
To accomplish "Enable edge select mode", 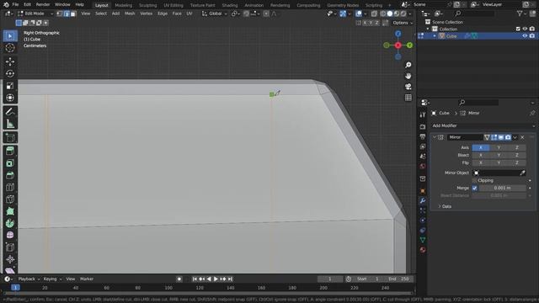I will pos(67,13).
